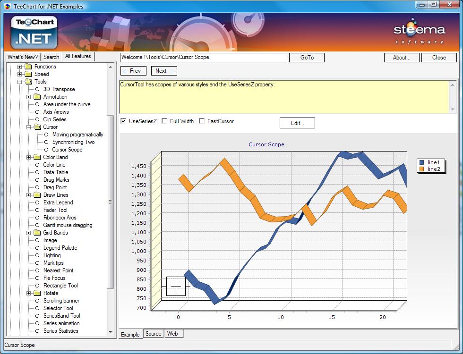Screen dimensions: 463x354
Task: Select the SeriesBand Tool item
Action: click(x=61, y=316)
